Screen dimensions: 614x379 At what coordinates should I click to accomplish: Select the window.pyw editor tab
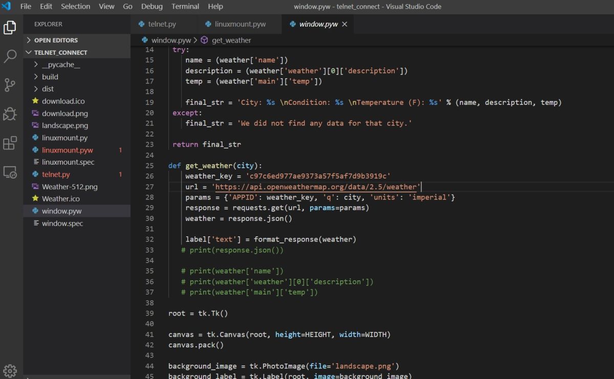point(317,24)
